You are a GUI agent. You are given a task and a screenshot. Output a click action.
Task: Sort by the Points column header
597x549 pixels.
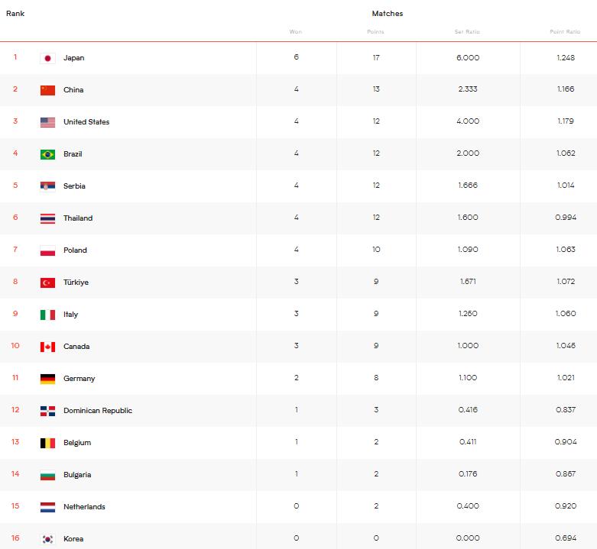coord(375,32)
